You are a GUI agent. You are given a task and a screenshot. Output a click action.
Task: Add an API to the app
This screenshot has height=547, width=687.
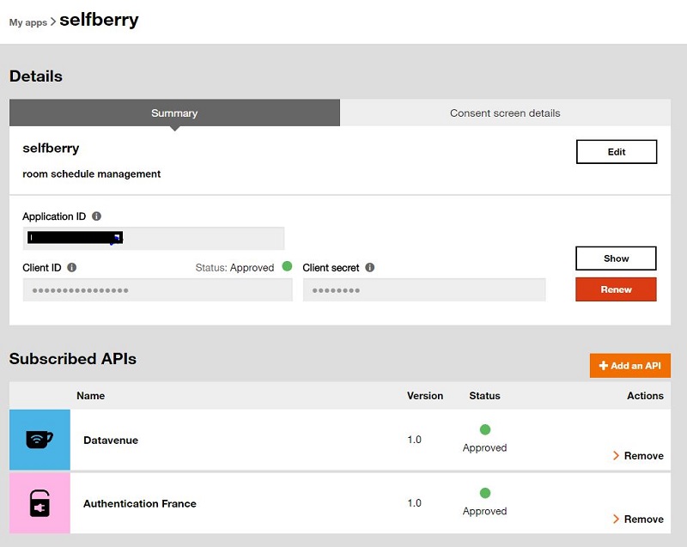click(x=630, y=365)
